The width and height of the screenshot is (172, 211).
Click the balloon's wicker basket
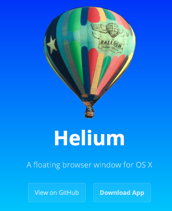pyautogui.click(x=89, y=113)
